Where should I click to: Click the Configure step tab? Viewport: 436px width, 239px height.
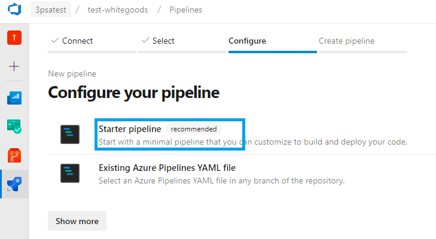pyautogui.click(x=247, y=41)
